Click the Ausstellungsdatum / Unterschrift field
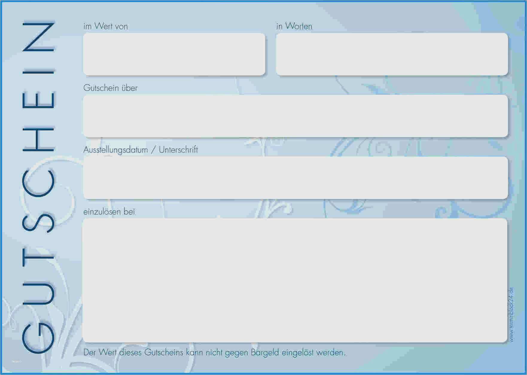This screenshot has width=527, height=375. click(296, 178)
